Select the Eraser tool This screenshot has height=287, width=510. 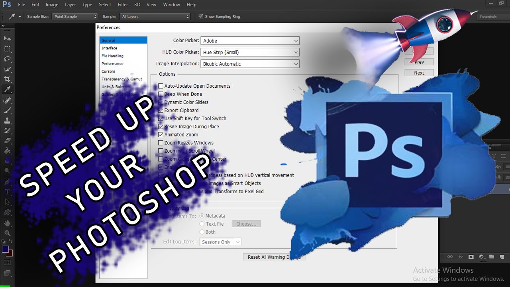click(7, 141)
